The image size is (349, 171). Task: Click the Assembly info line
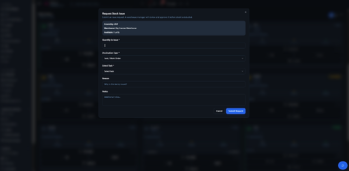click(x=111, y=24)
